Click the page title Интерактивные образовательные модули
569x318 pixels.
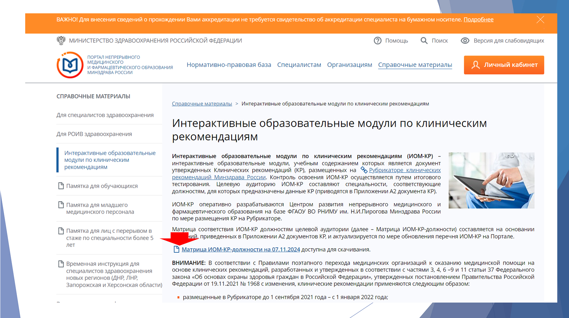click(329, 130)
